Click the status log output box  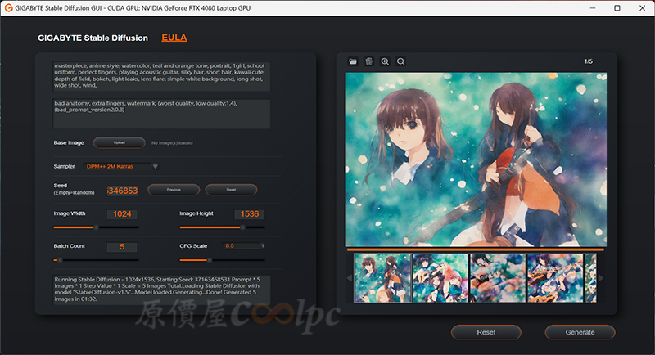161,290
